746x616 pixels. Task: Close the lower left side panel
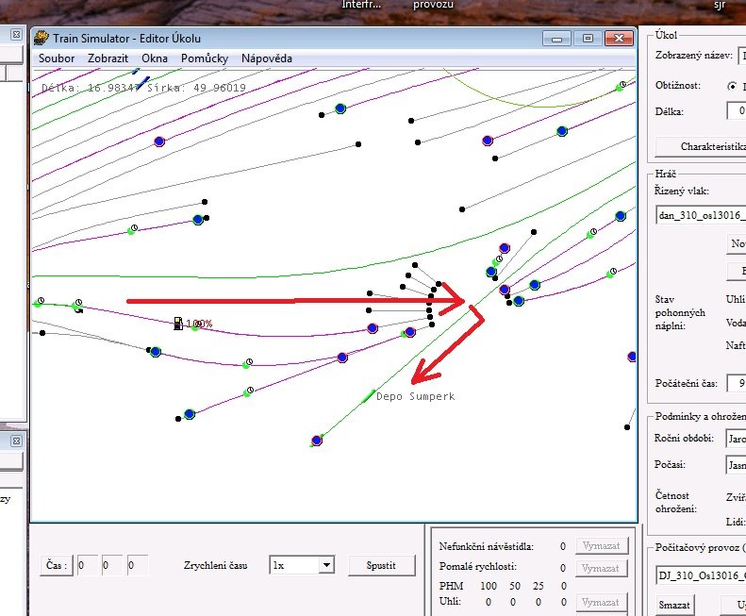pyautogui.click(x=16, y=441)
